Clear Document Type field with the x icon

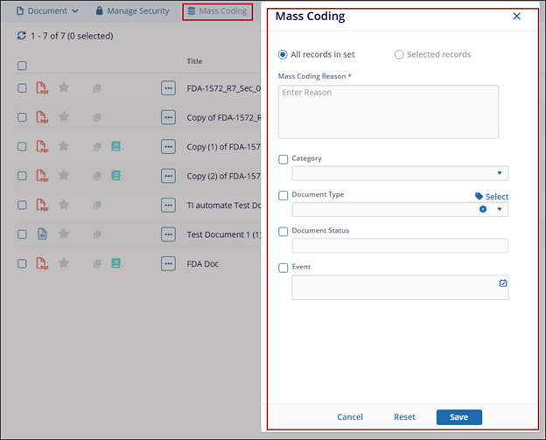(483, 210)
